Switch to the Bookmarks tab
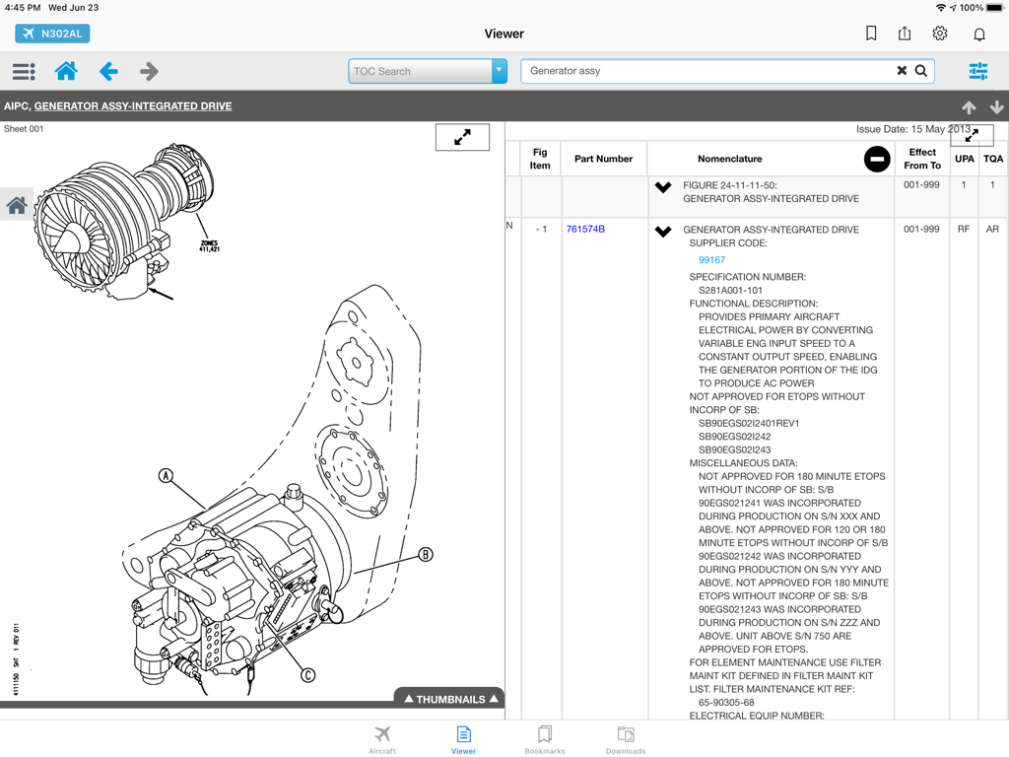The image size is (1009, 757). click(x=545, y=739)
